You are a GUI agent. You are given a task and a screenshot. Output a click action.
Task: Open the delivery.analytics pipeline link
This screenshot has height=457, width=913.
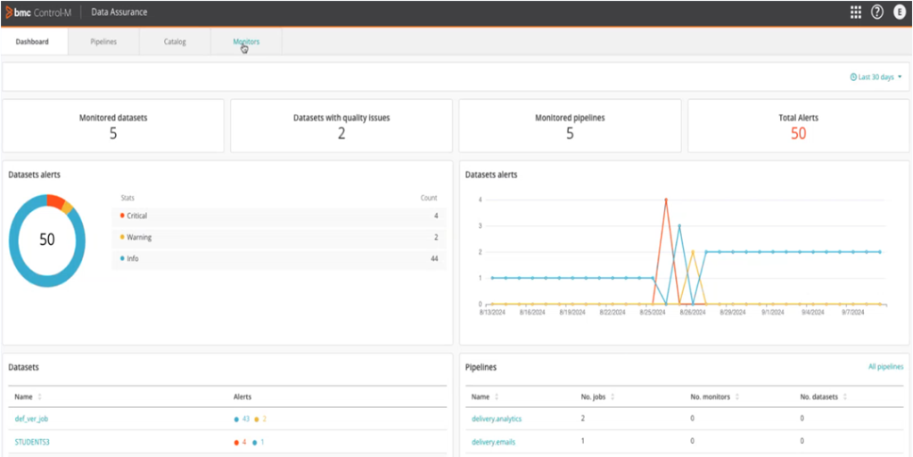click(x=496, y=419)
